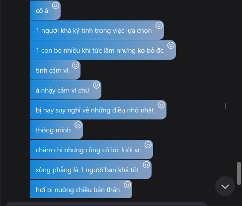
Task: React to the "cô á" message
Action: (x=56, y=5)
